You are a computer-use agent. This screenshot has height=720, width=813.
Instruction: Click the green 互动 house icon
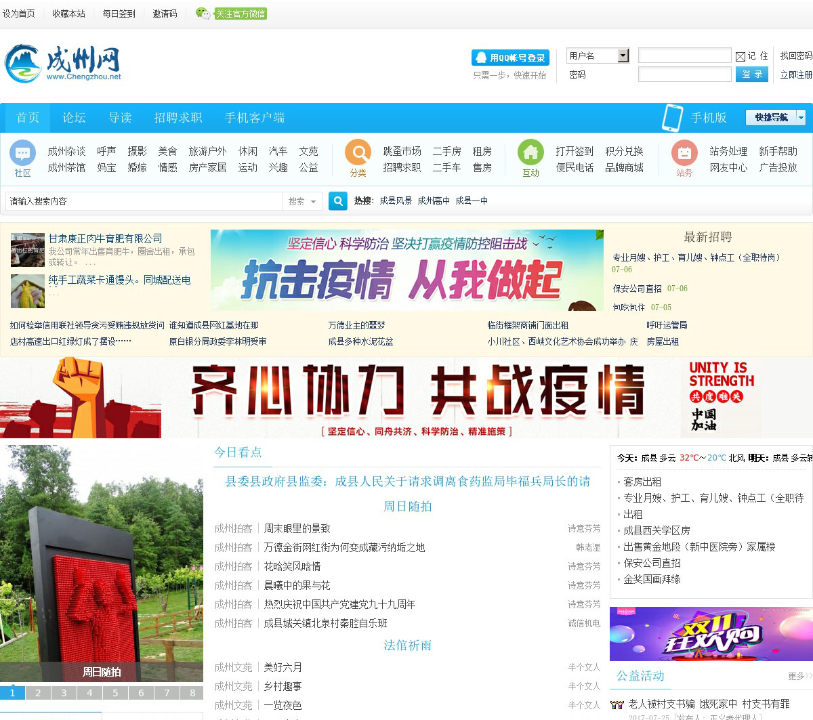tap(530, 153)
